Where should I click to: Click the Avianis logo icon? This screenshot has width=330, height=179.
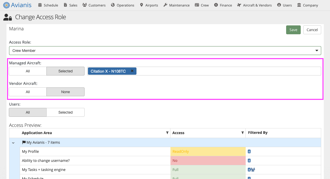[6, 5]
